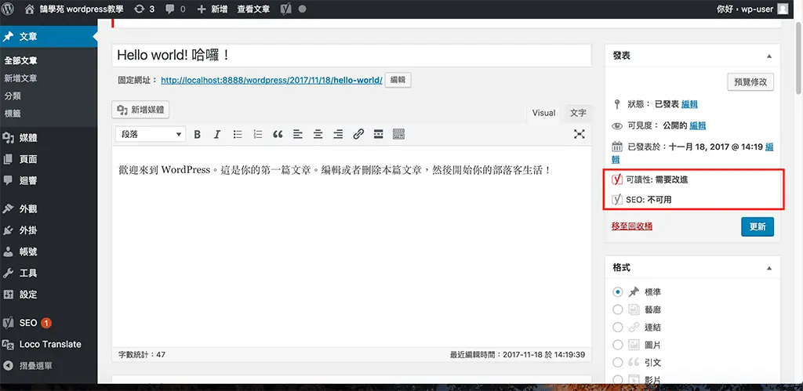Screen dimensions: 803x391
Task: Click the blue 更新 button
Action: point(758,226)
